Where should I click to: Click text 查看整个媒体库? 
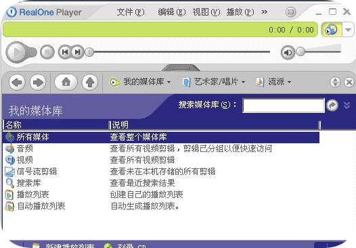tap(138, 137)
